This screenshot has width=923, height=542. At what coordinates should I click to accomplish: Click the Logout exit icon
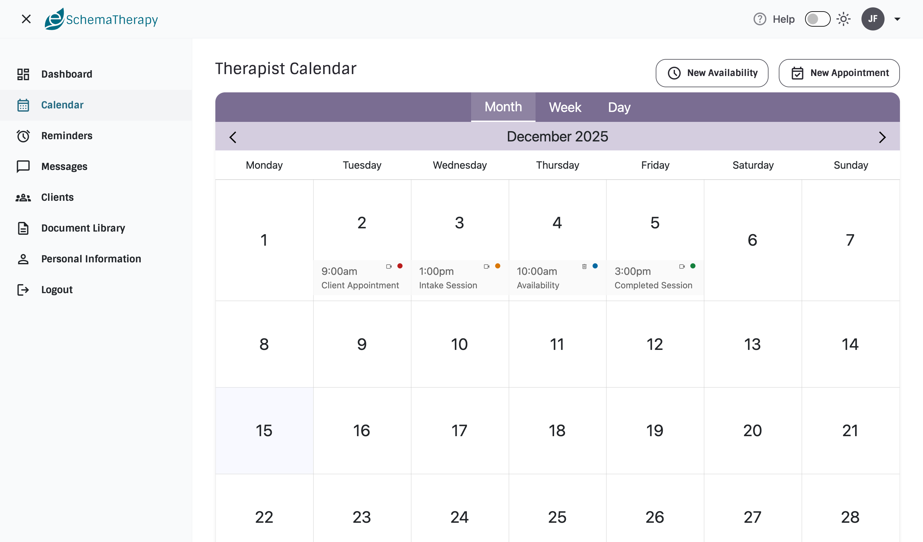coord(23,290)
